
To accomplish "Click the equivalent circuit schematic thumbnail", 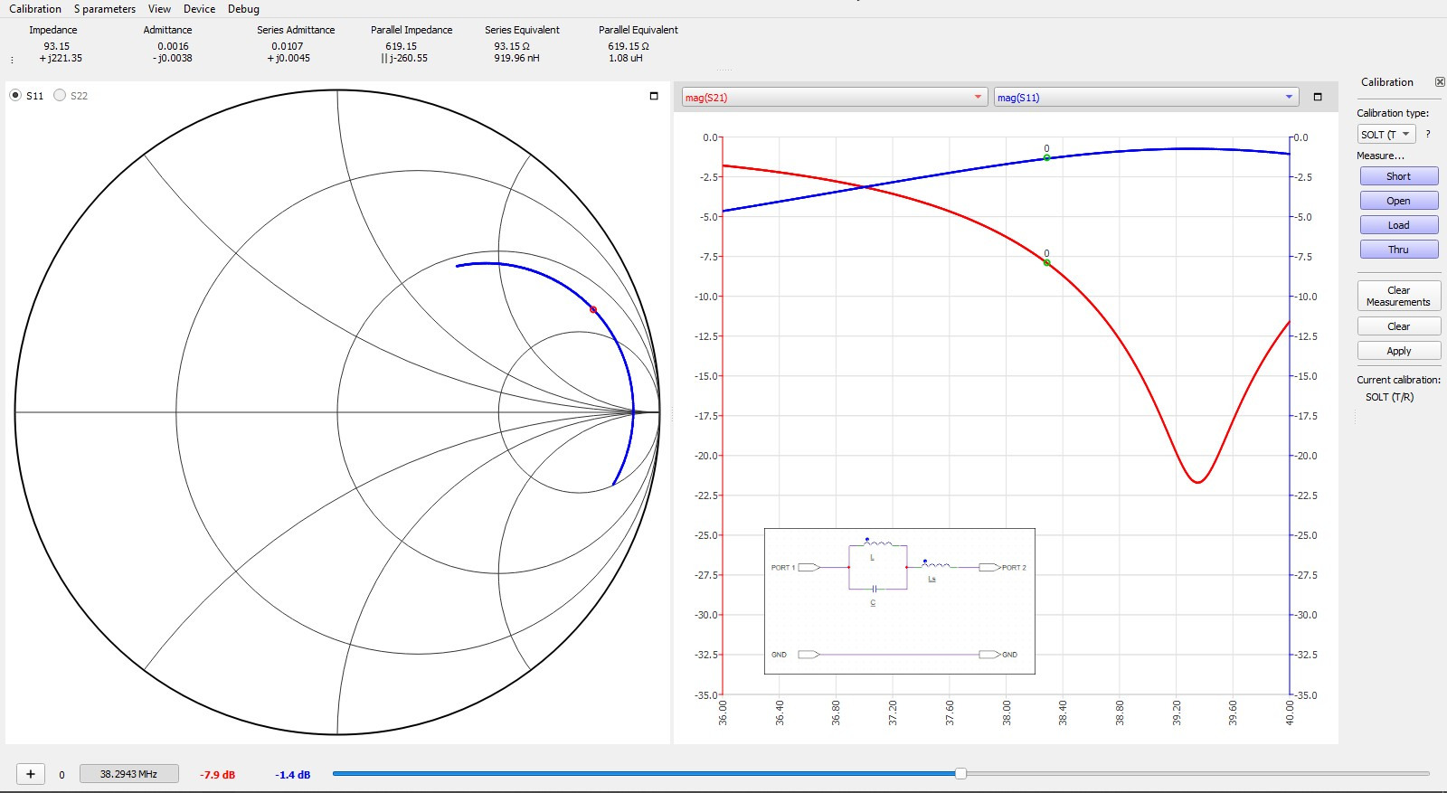I will click(900, 601).
